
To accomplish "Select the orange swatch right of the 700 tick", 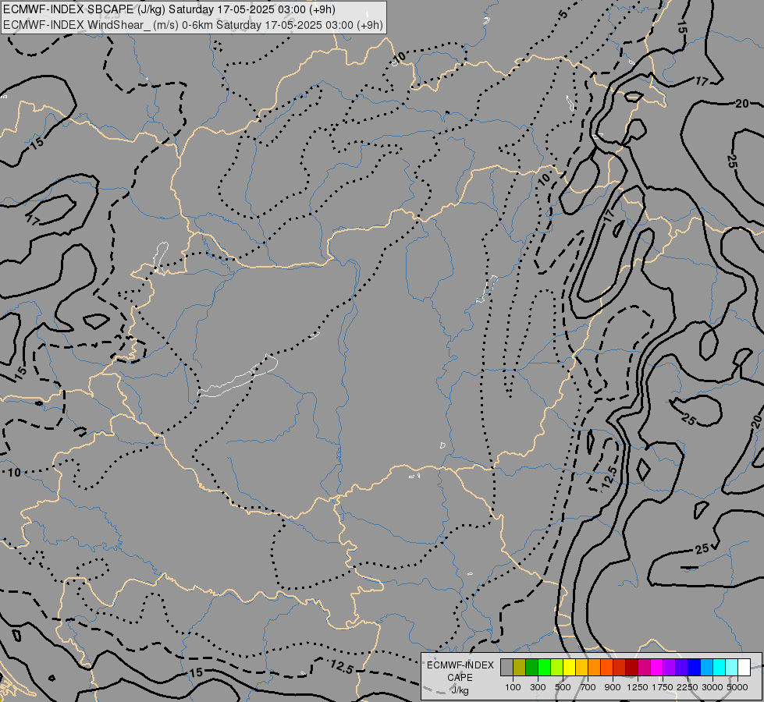I will coord(594,667).
